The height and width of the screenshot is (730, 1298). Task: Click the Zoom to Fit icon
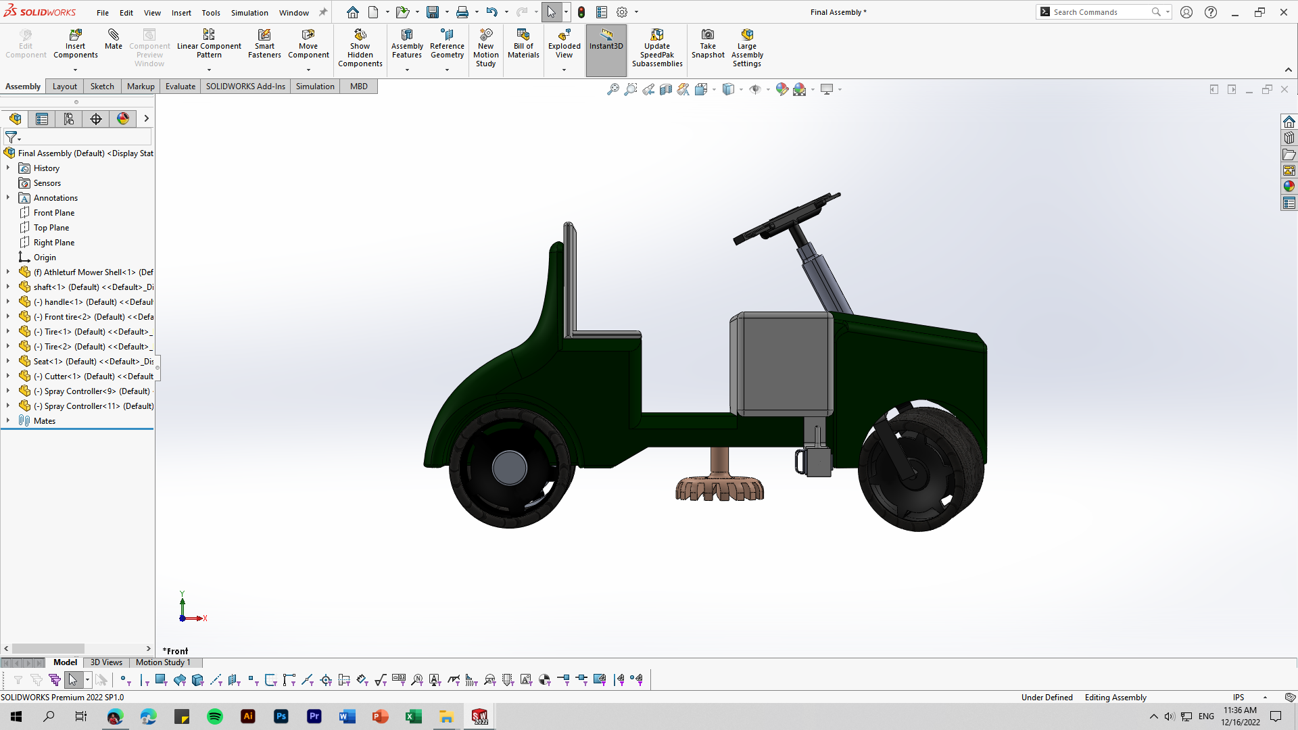(x=612, y=89)
